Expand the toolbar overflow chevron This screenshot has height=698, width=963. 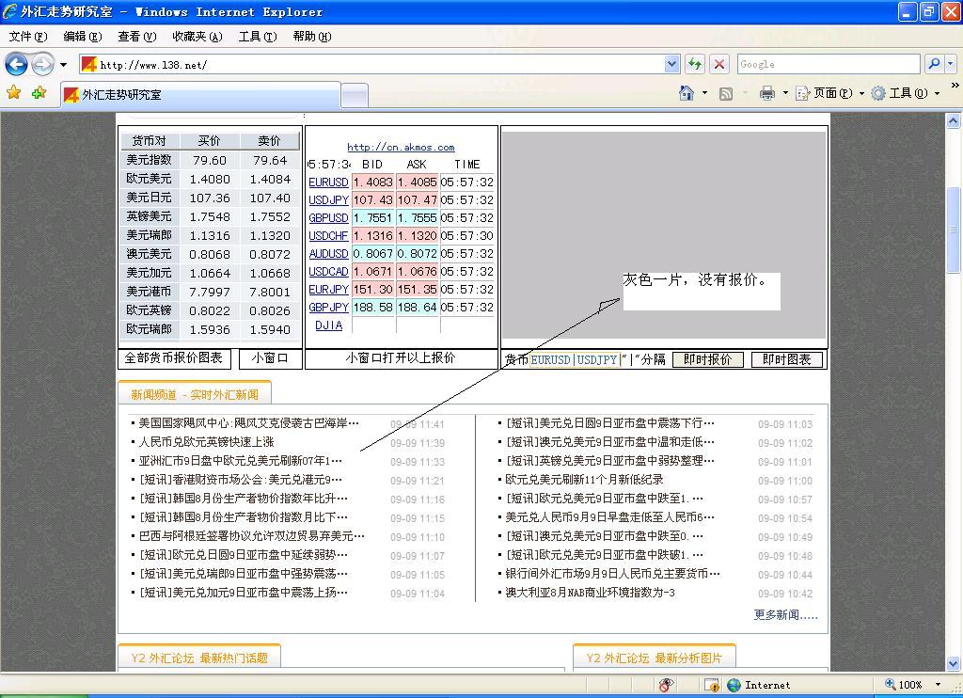(955, 85)
